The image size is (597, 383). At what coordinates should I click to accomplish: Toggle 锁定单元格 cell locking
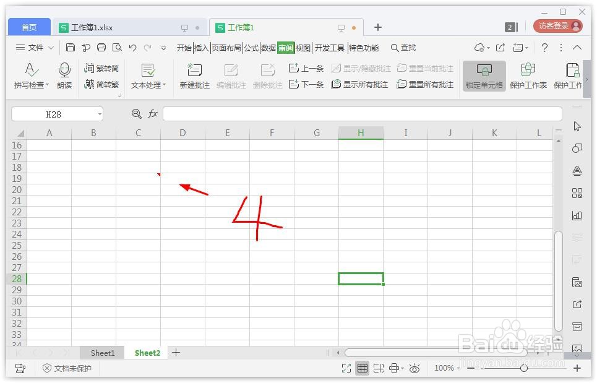pyautogui.click(x=484, y=75)
